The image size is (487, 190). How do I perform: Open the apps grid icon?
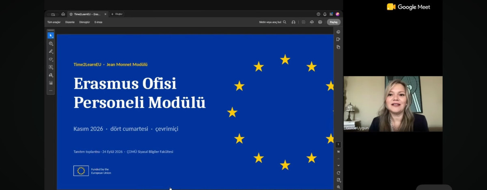click(331, 14)
